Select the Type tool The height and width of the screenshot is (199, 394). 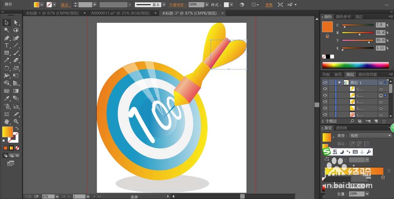pyautogui.click(x=7, y=45)
